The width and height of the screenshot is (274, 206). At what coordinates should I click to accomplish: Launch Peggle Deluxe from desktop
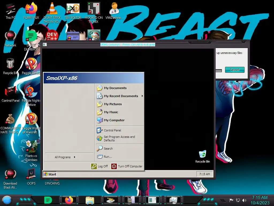(31, 66)
